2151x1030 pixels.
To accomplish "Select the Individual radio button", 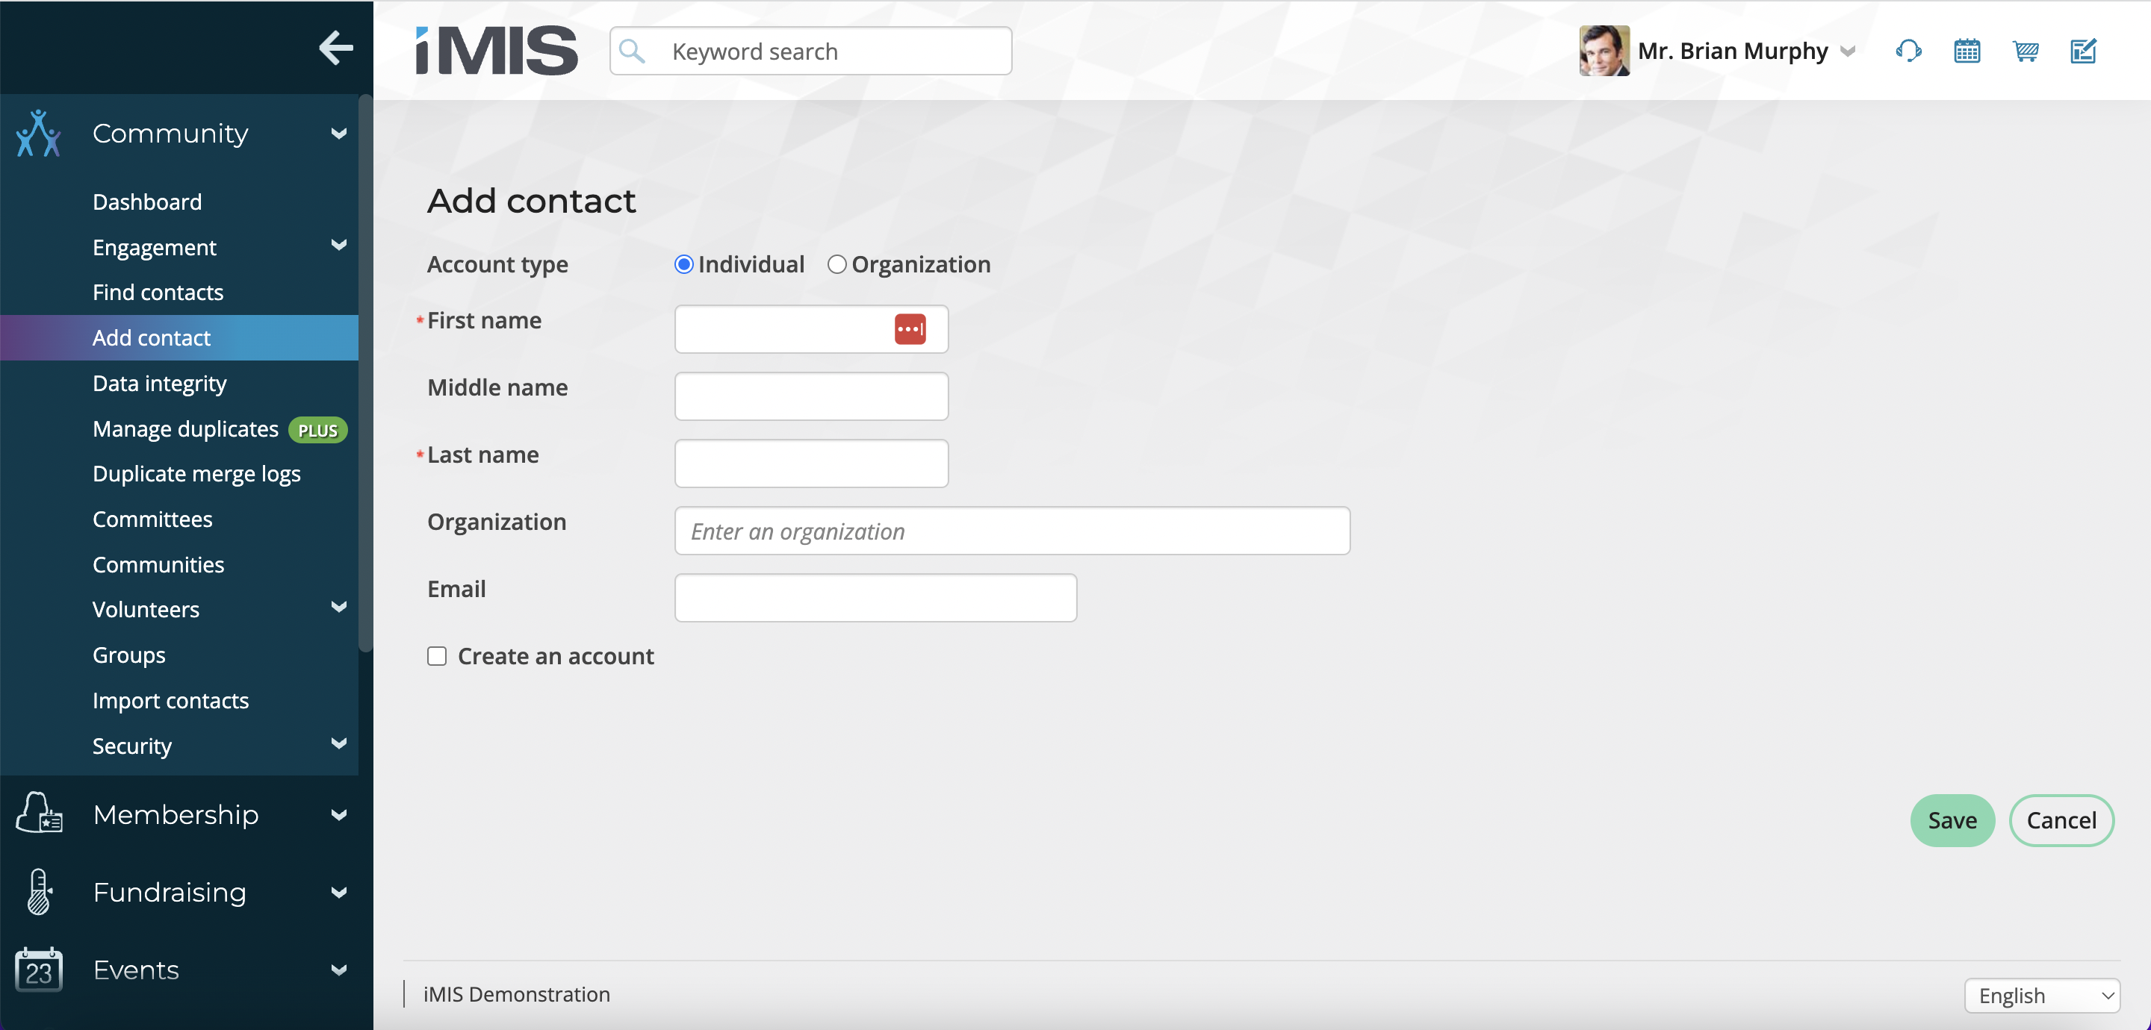I will [x=684, y=265].
